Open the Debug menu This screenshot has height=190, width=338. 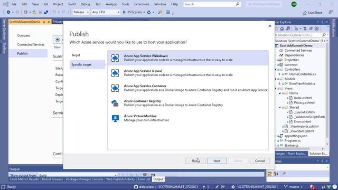click(x=86, y=4)
